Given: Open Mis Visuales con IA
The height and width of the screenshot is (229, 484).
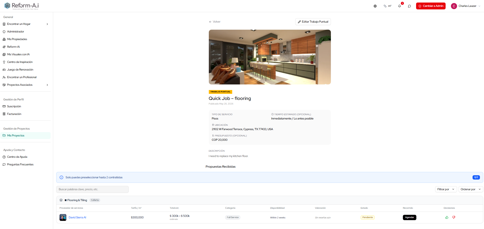Looking at the screenshot, I should 18,55.
